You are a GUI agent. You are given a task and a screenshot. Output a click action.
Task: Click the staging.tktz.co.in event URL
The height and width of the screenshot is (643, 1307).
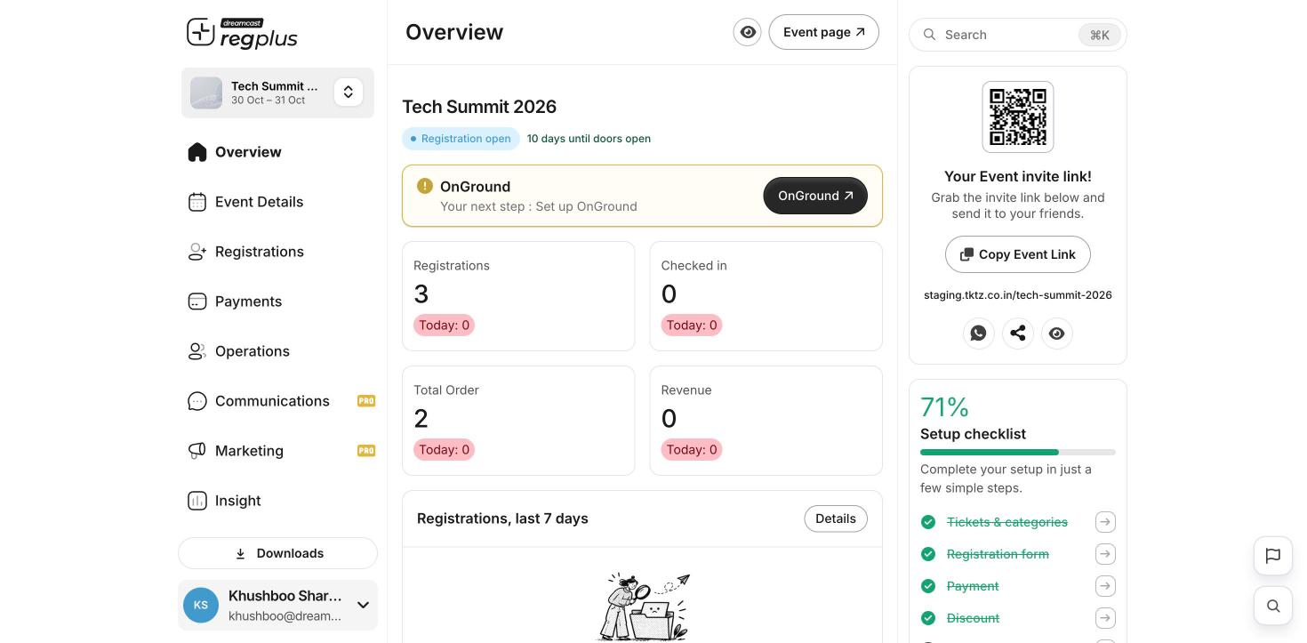[1018, 295]
